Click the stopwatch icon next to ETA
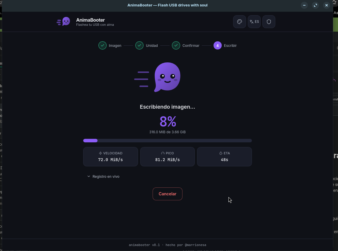Viewport: 338px width, 251px height. [x=221, y=153]
